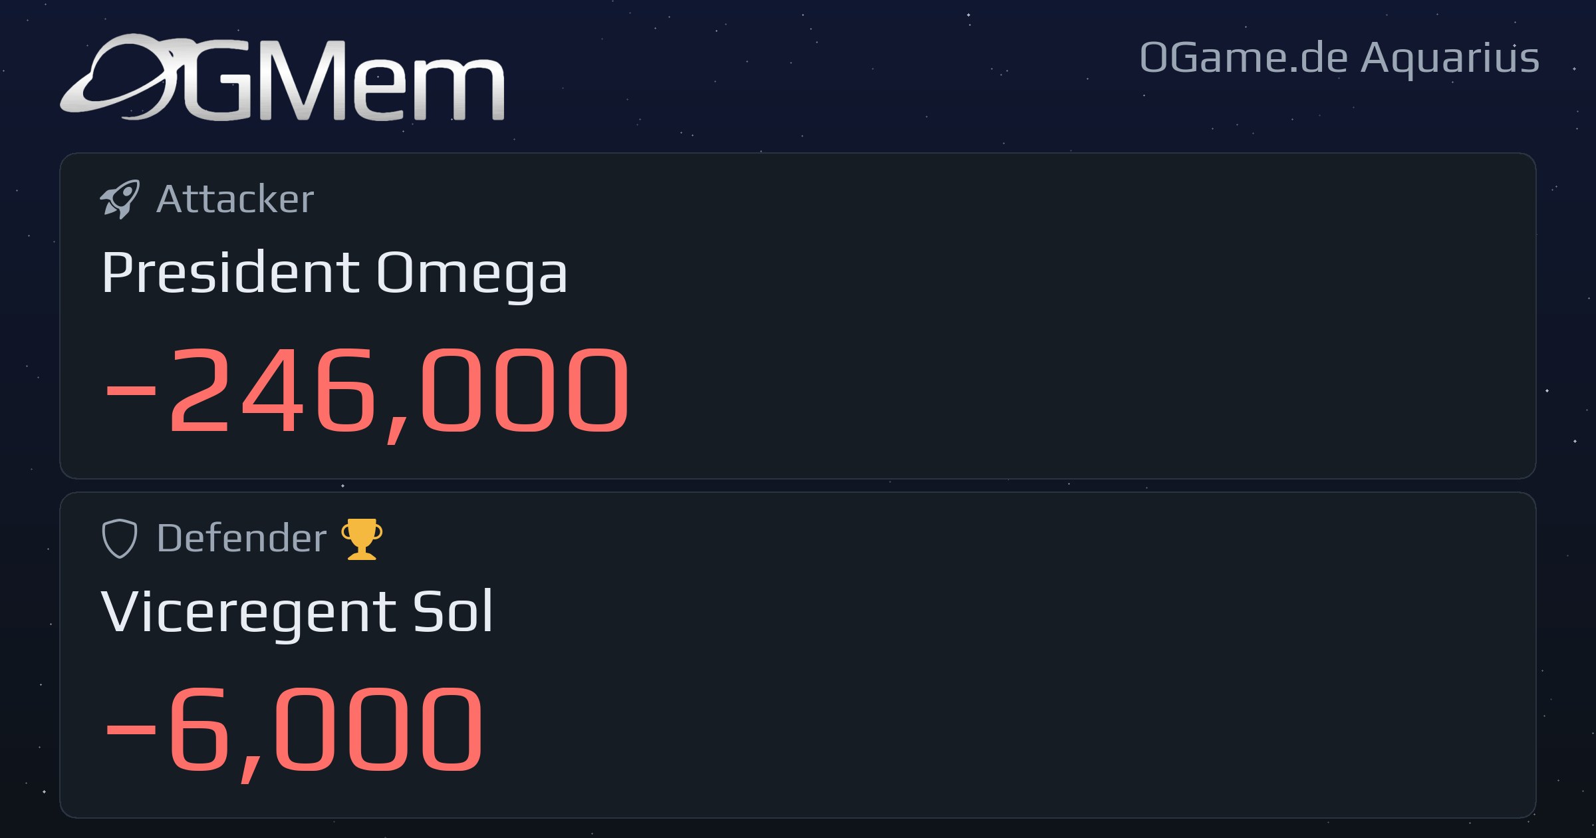
Task: Click the "Attacker" label
Action: coord(235,199)
